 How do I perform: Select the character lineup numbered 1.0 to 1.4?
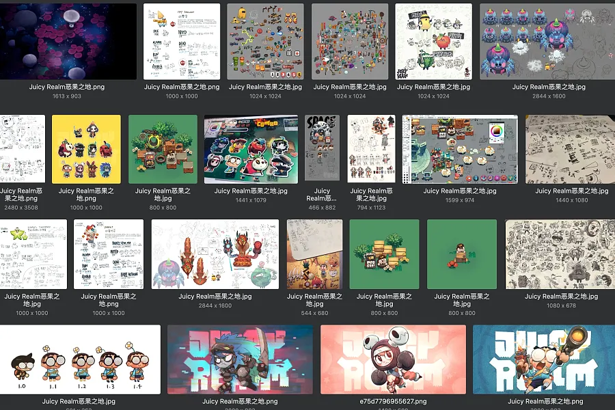(x=80, y=359)
